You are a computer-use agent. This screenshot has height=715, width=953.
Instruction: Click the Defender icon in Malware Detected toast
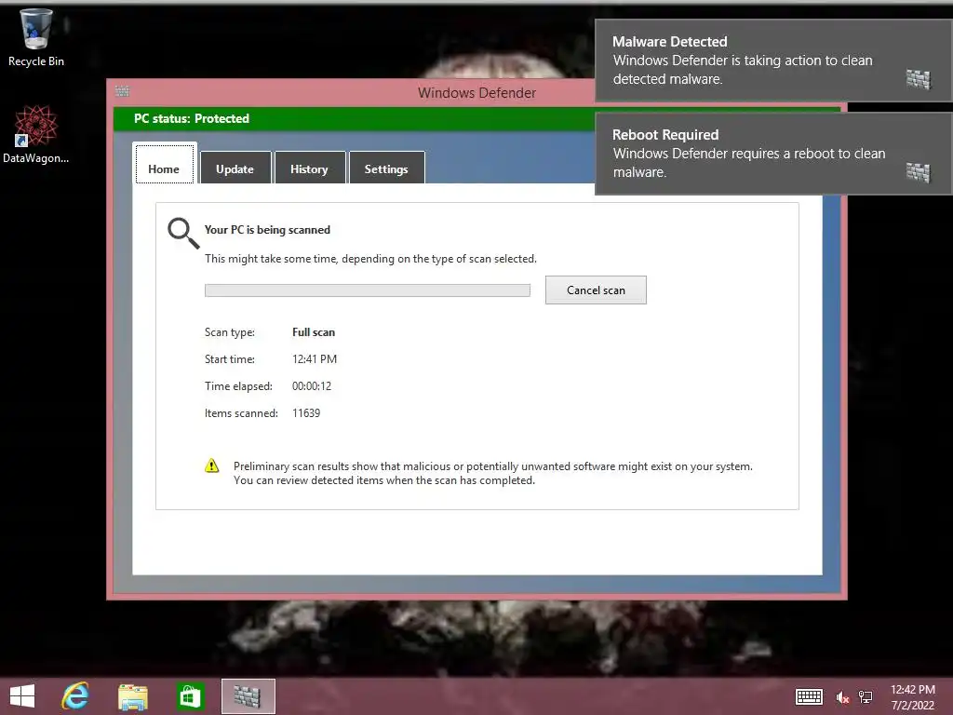tap(918, 79)
